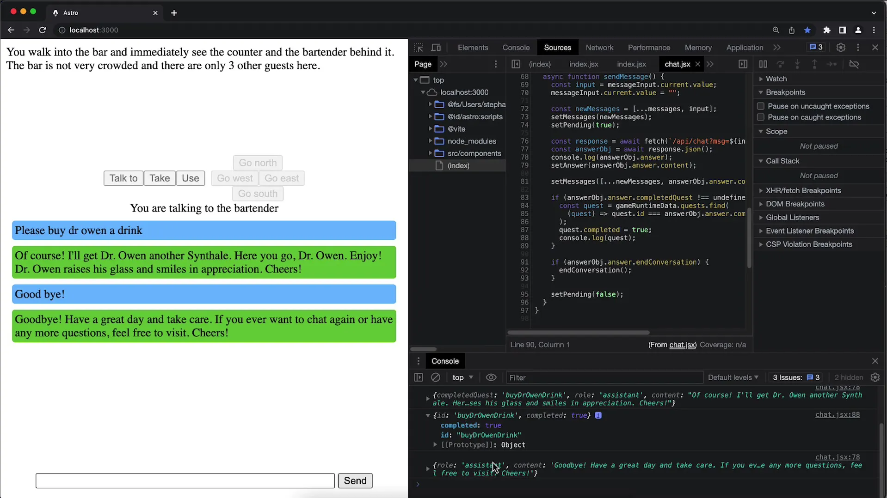887x498 pixels.
Task: Click the step out icon
Action: [814, 64]
